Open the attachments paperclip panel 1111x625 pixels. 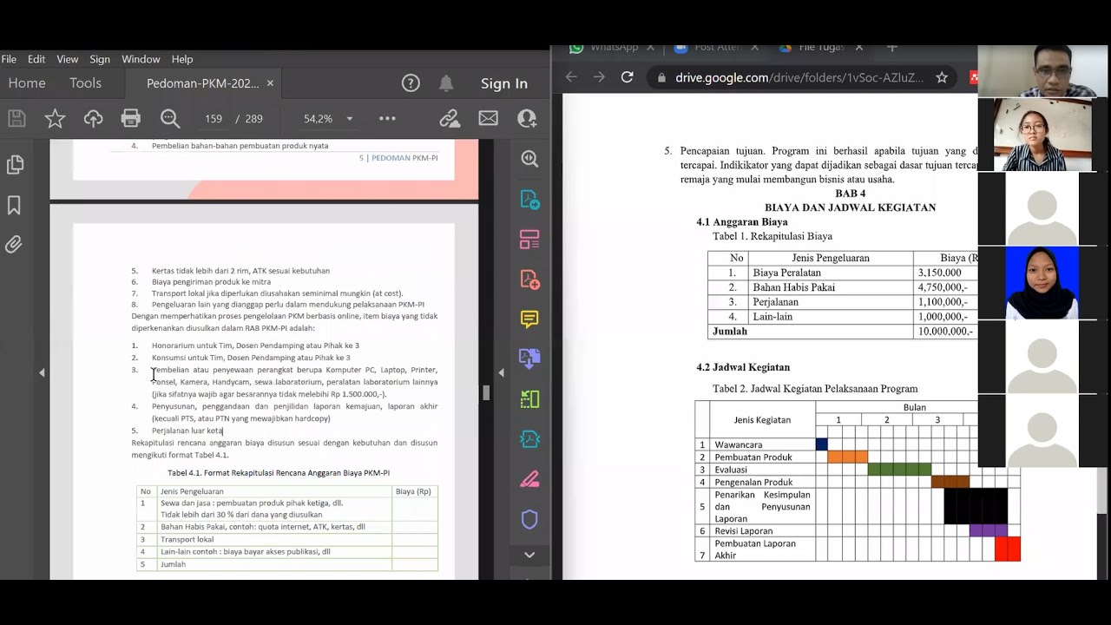(x=14, y=245)
